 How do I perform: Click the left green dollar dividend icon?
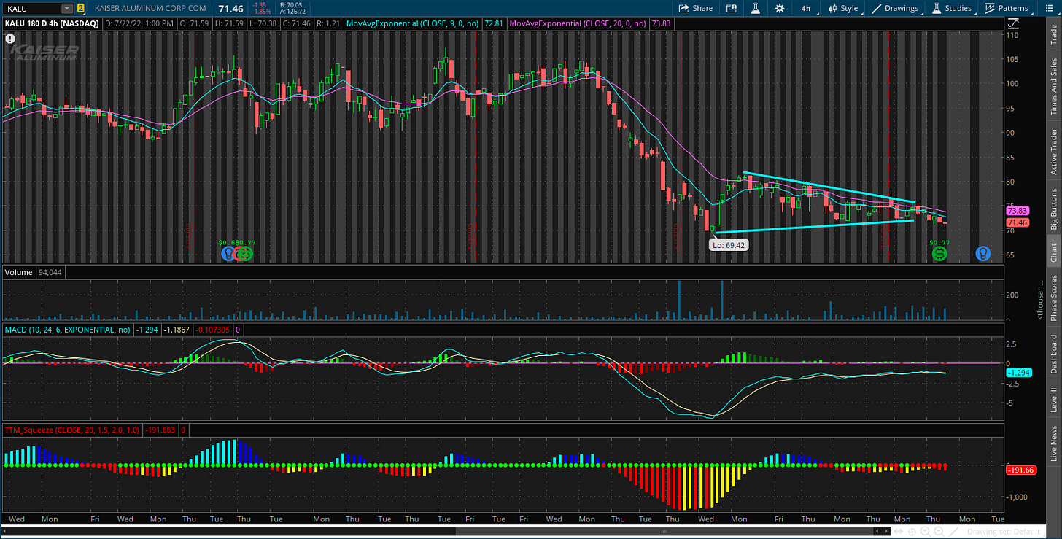click(244, 253)
